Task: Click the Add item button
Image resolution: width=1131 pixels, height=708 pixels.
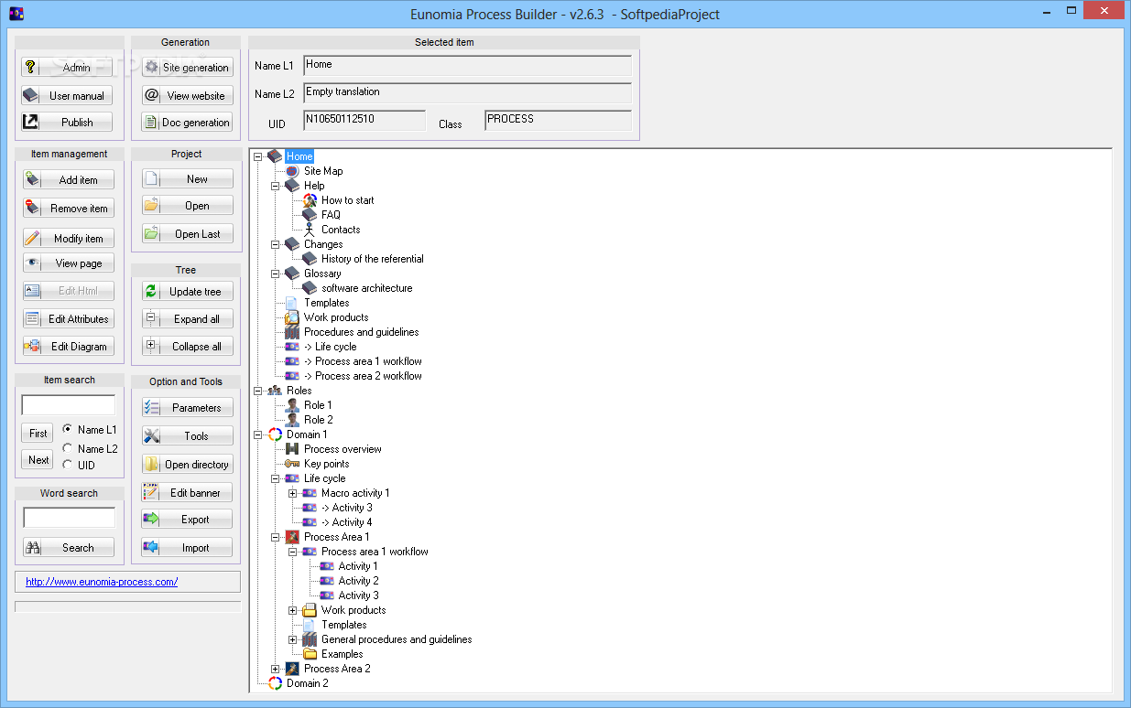Action: 69,179
